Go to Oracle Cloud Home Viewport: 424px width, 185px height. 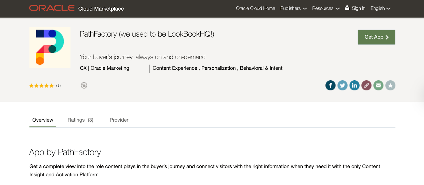click(x=255, y=8)
